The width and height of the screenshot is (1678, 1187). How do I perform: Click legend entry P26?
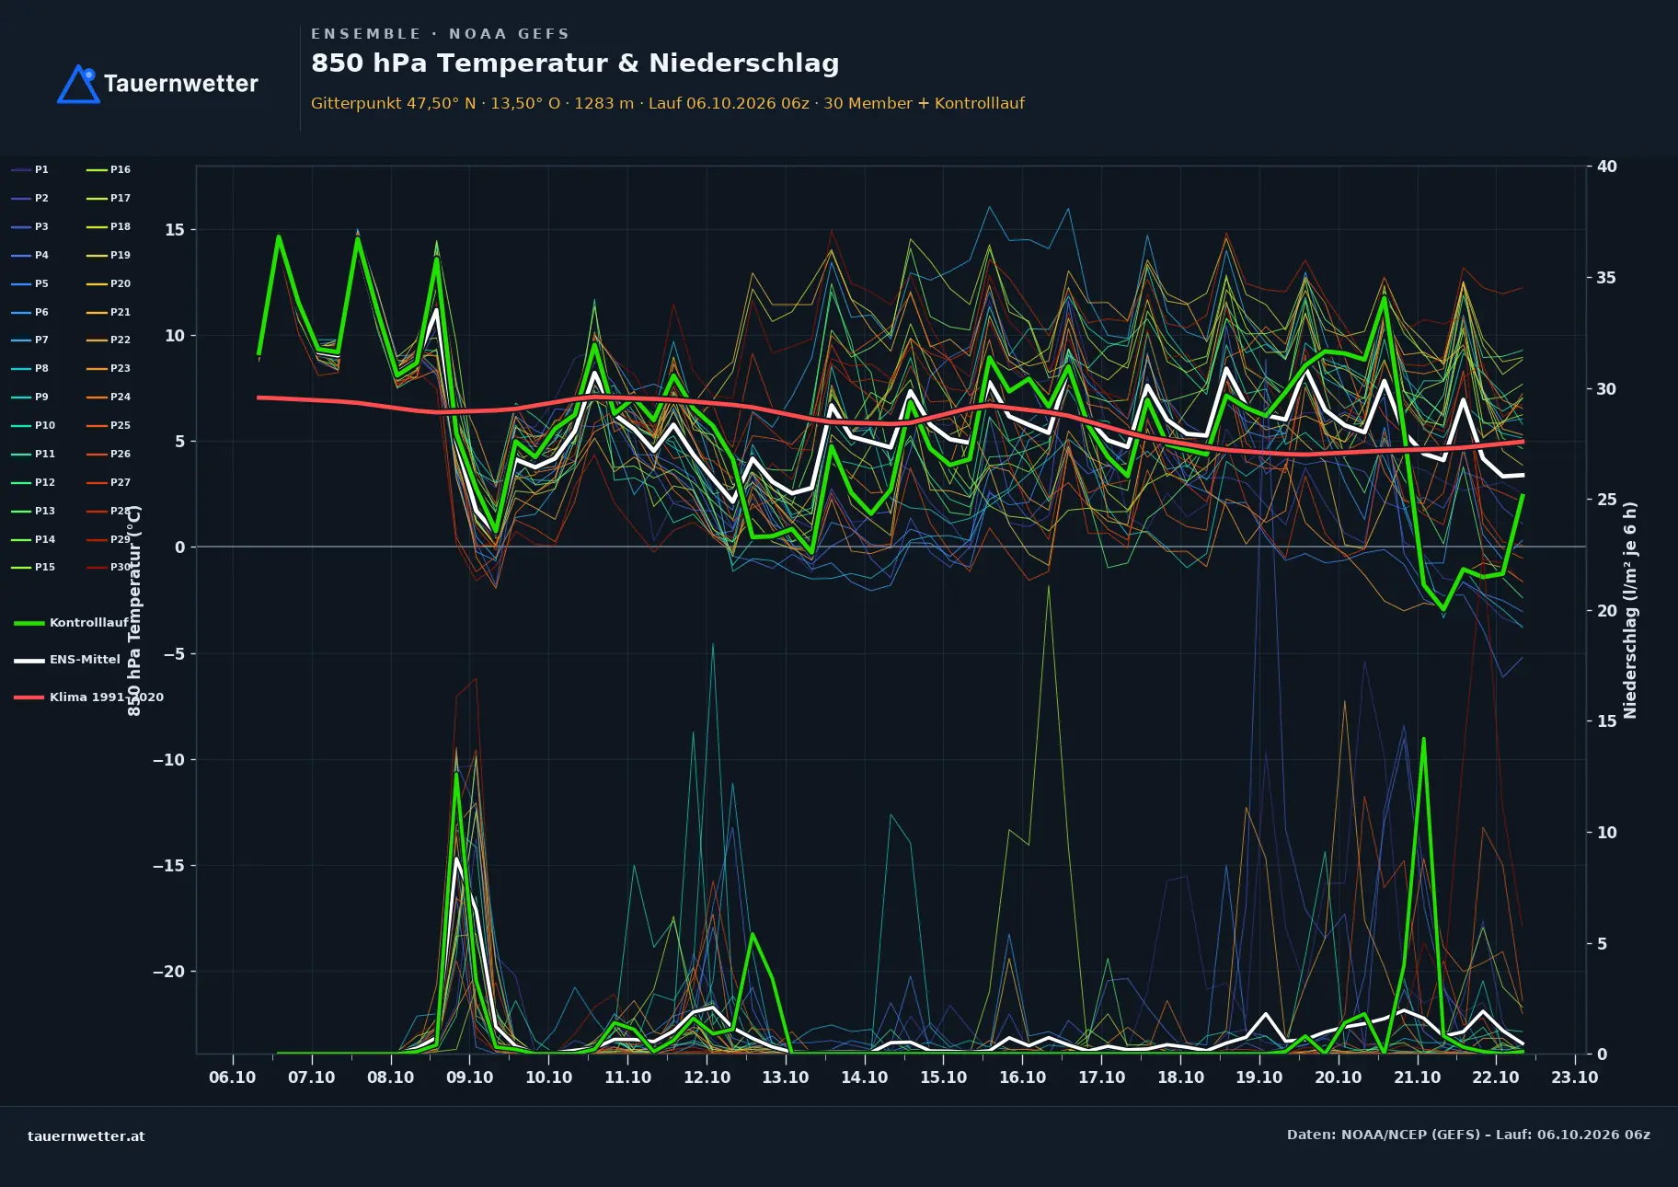point(109,454)
